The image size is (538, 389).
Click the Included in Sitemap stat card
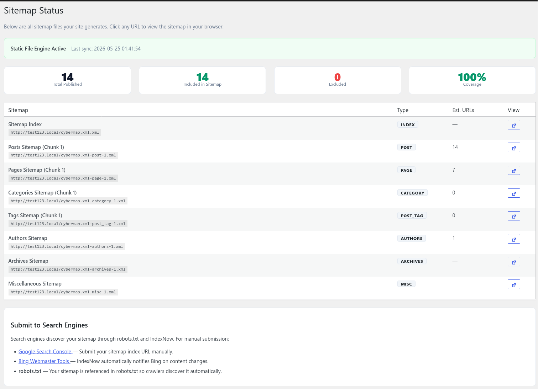coord(202,80)
